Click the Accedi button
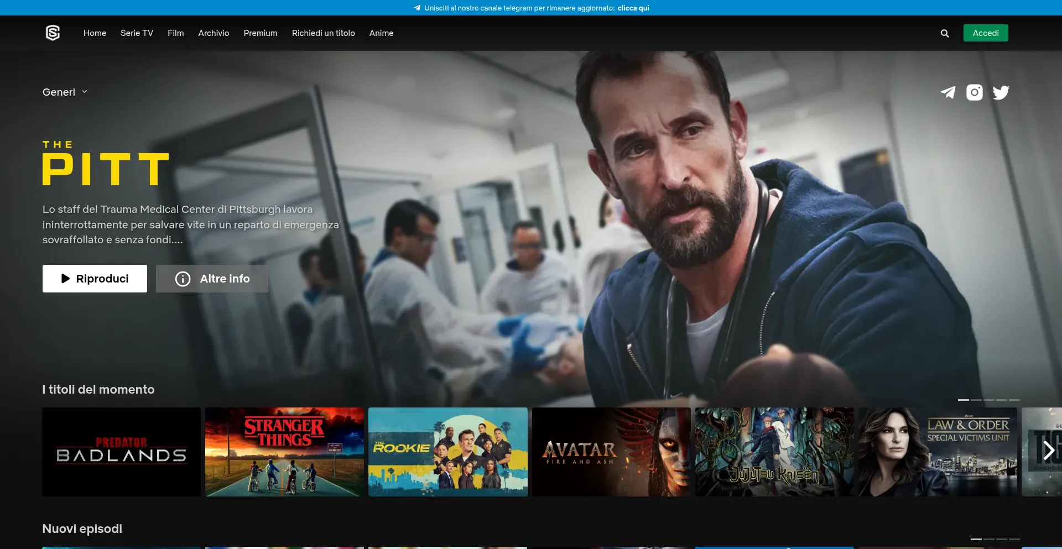 [985, 33]
